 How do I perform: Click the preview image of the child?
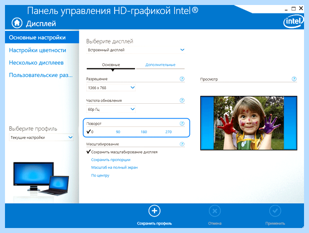(x=249, y=123)
